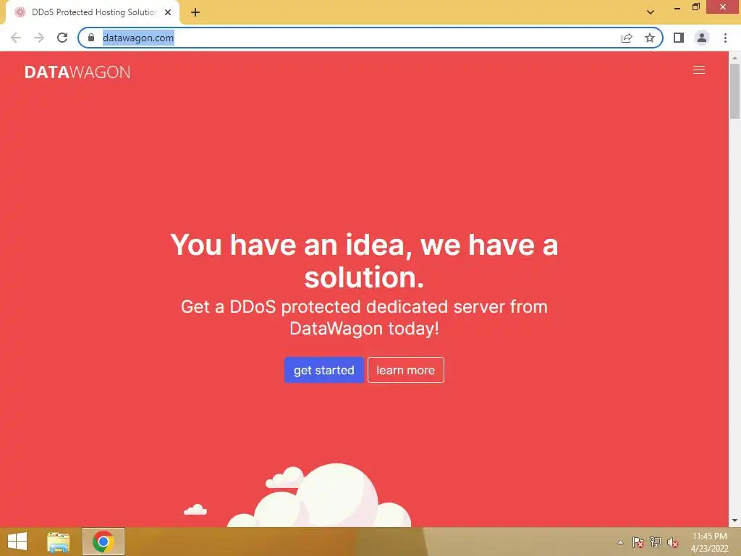This screenshot has height=556, width=741.
Task: Expand the tab search dropdown
Action: pos(651,12)
